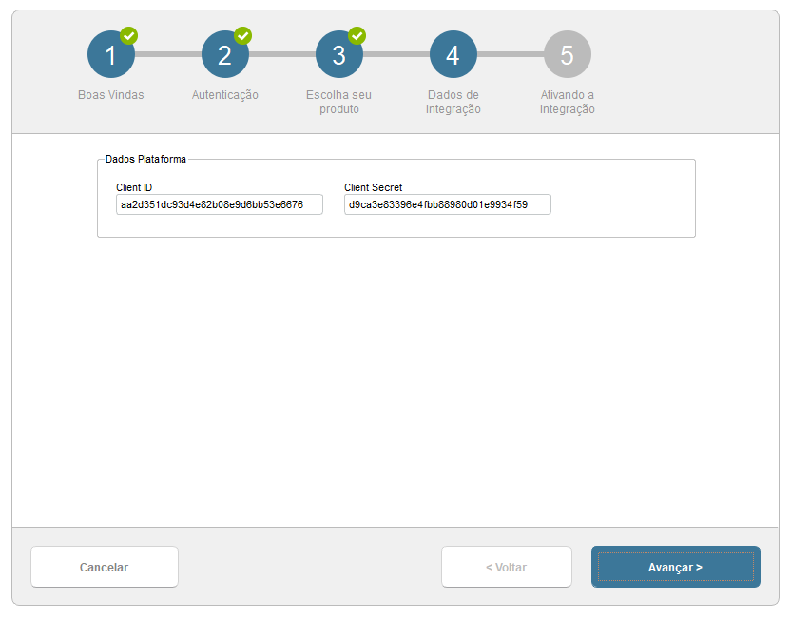The image size is (791, 619).
Task: Select step 5 circle Ativando a integração
Action: coord(567,54)
